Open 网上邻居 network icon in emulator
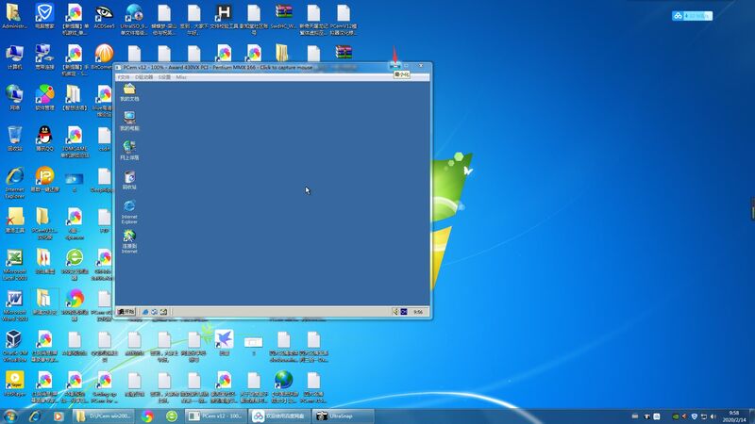This screenshot has width=755, height=424. (x=128, y=148)
